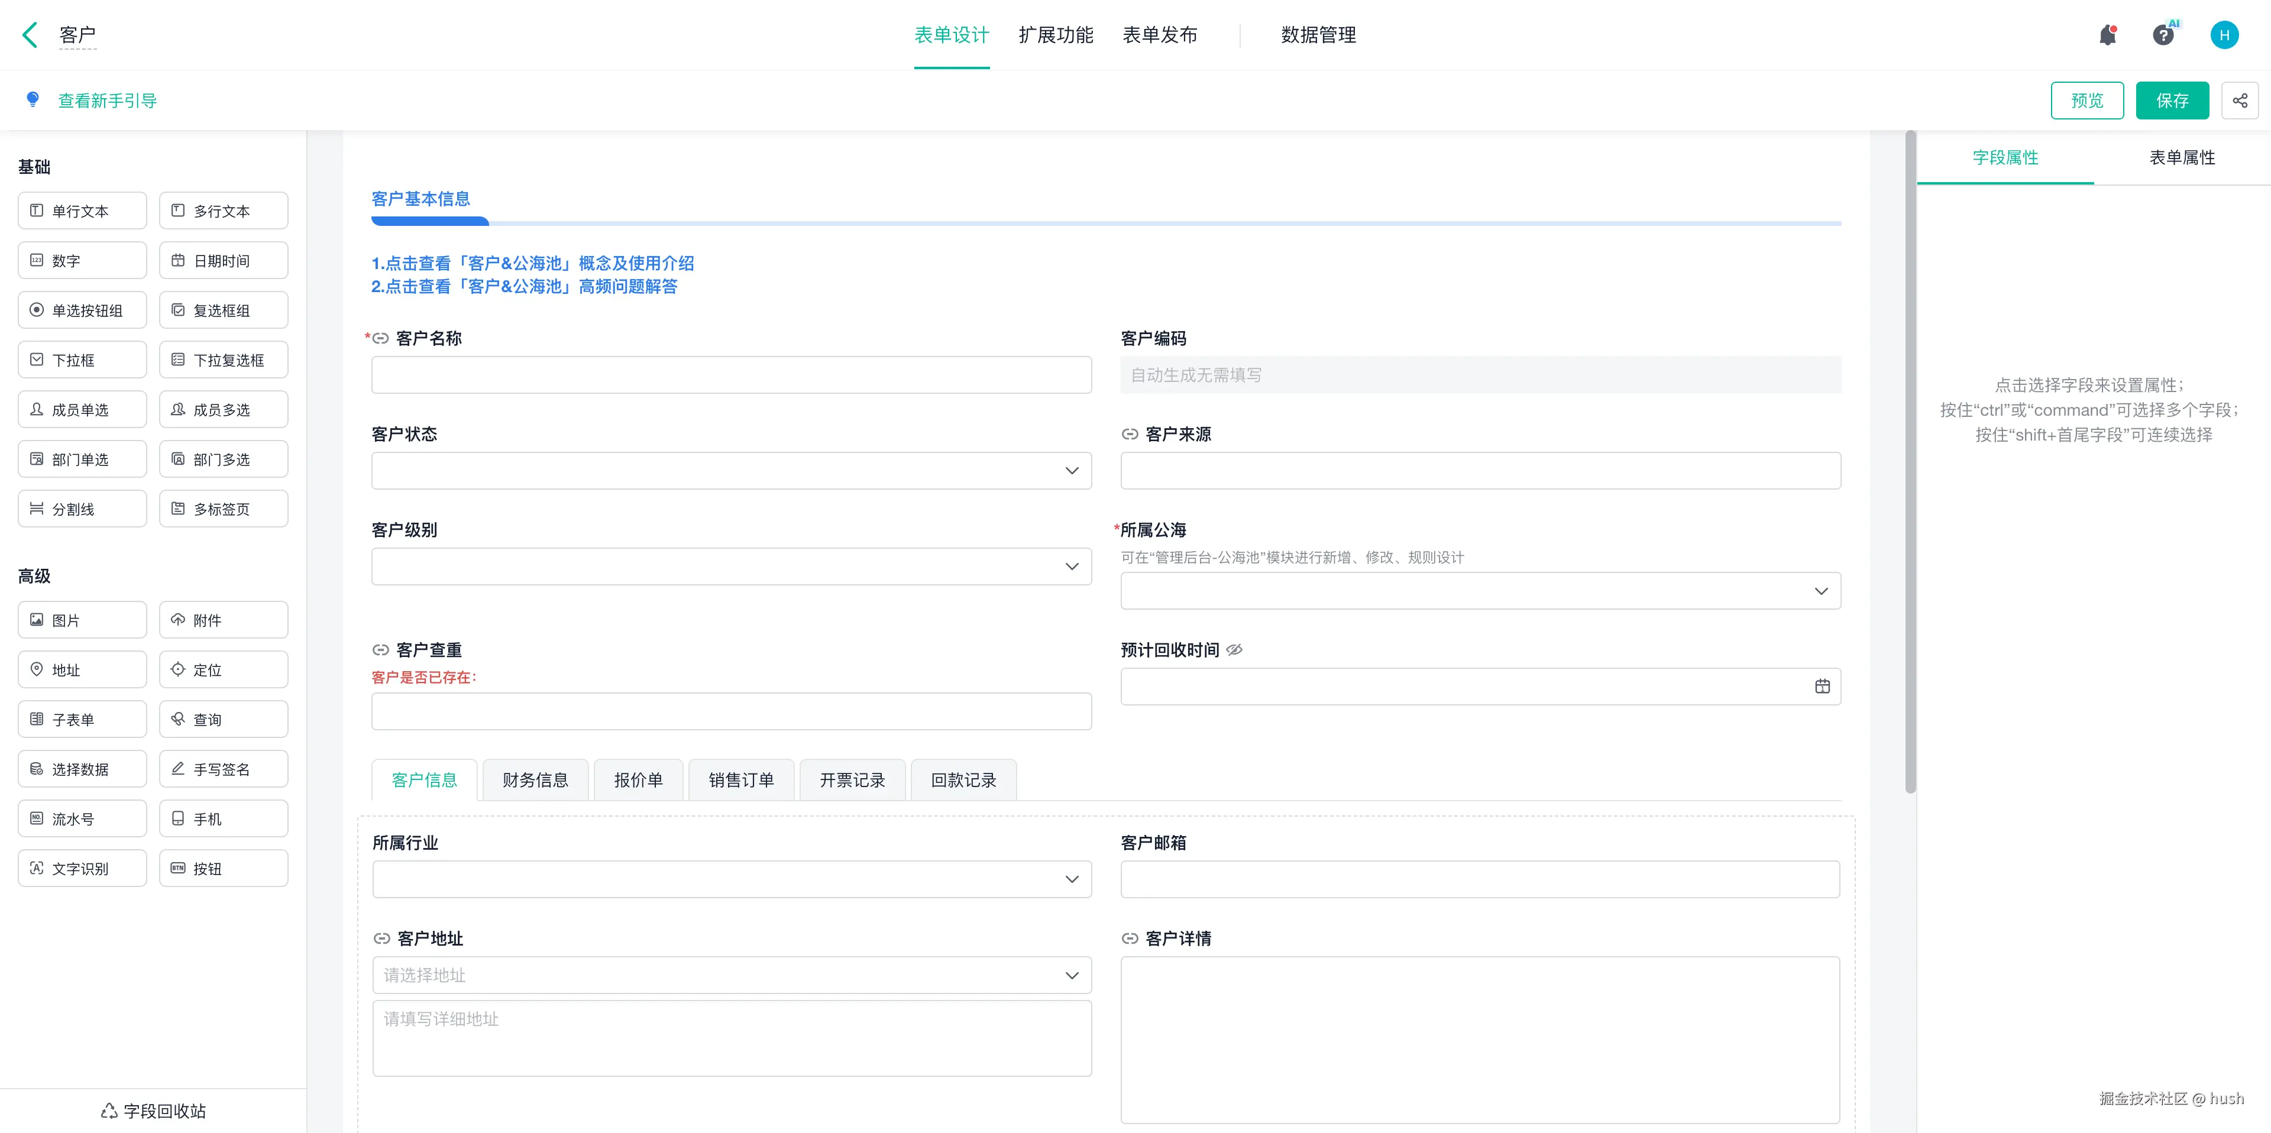
Task: Open the 财务信息 tab
Action: (535, 779)
